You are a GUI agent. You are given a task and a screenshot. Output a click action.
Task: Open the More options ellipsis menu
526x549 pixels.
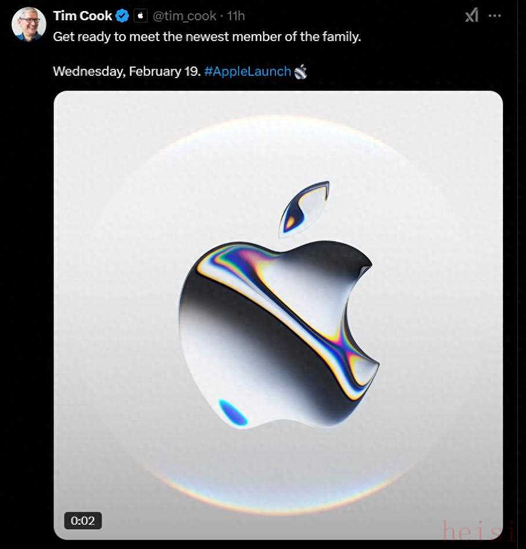[x=495, y=16]
